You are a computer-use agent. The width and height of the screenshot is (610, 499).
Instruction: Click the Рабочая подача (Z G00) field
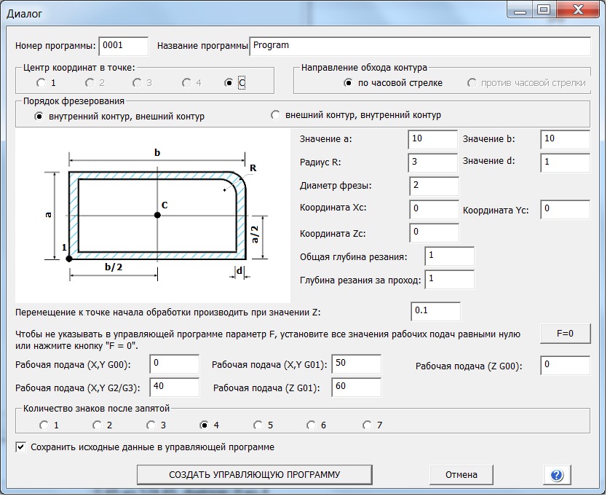pos(566,366)
